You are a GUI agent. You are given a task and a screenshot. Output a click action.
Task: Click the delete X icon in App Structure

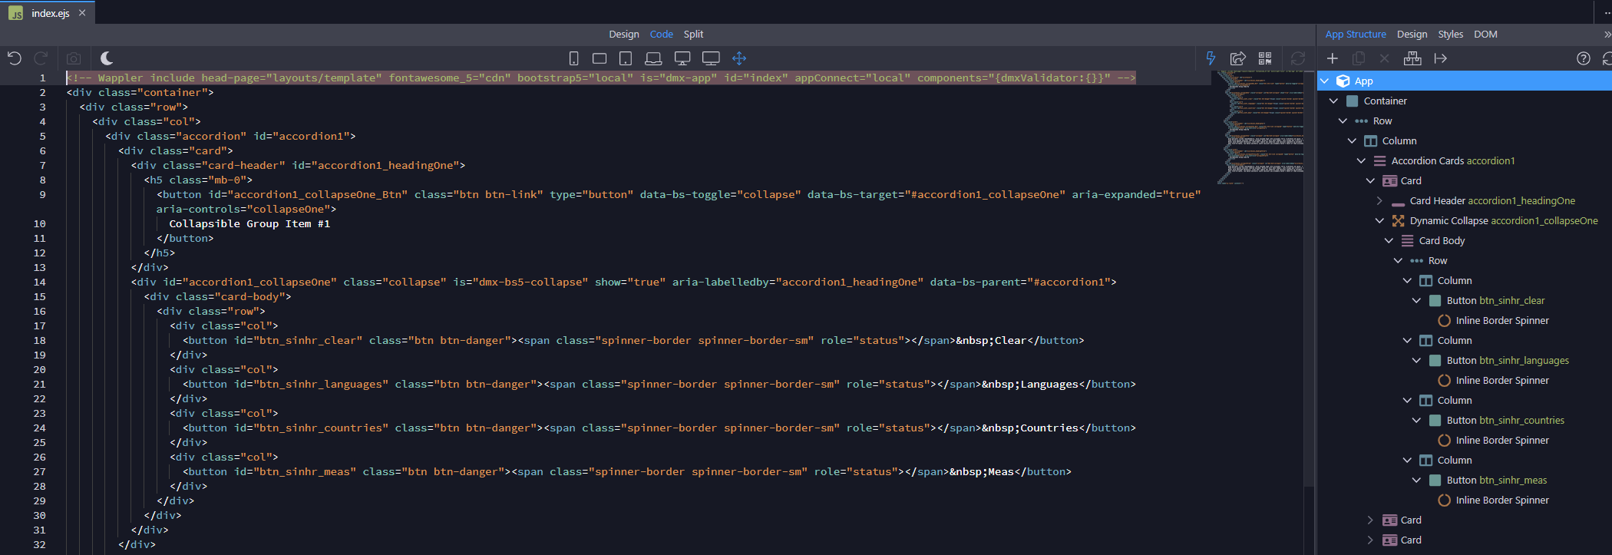tap(1385, 58)
